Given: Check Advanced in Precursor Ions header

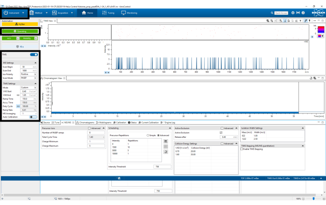Looking at the screenshot, I should [x=89, y=128].
